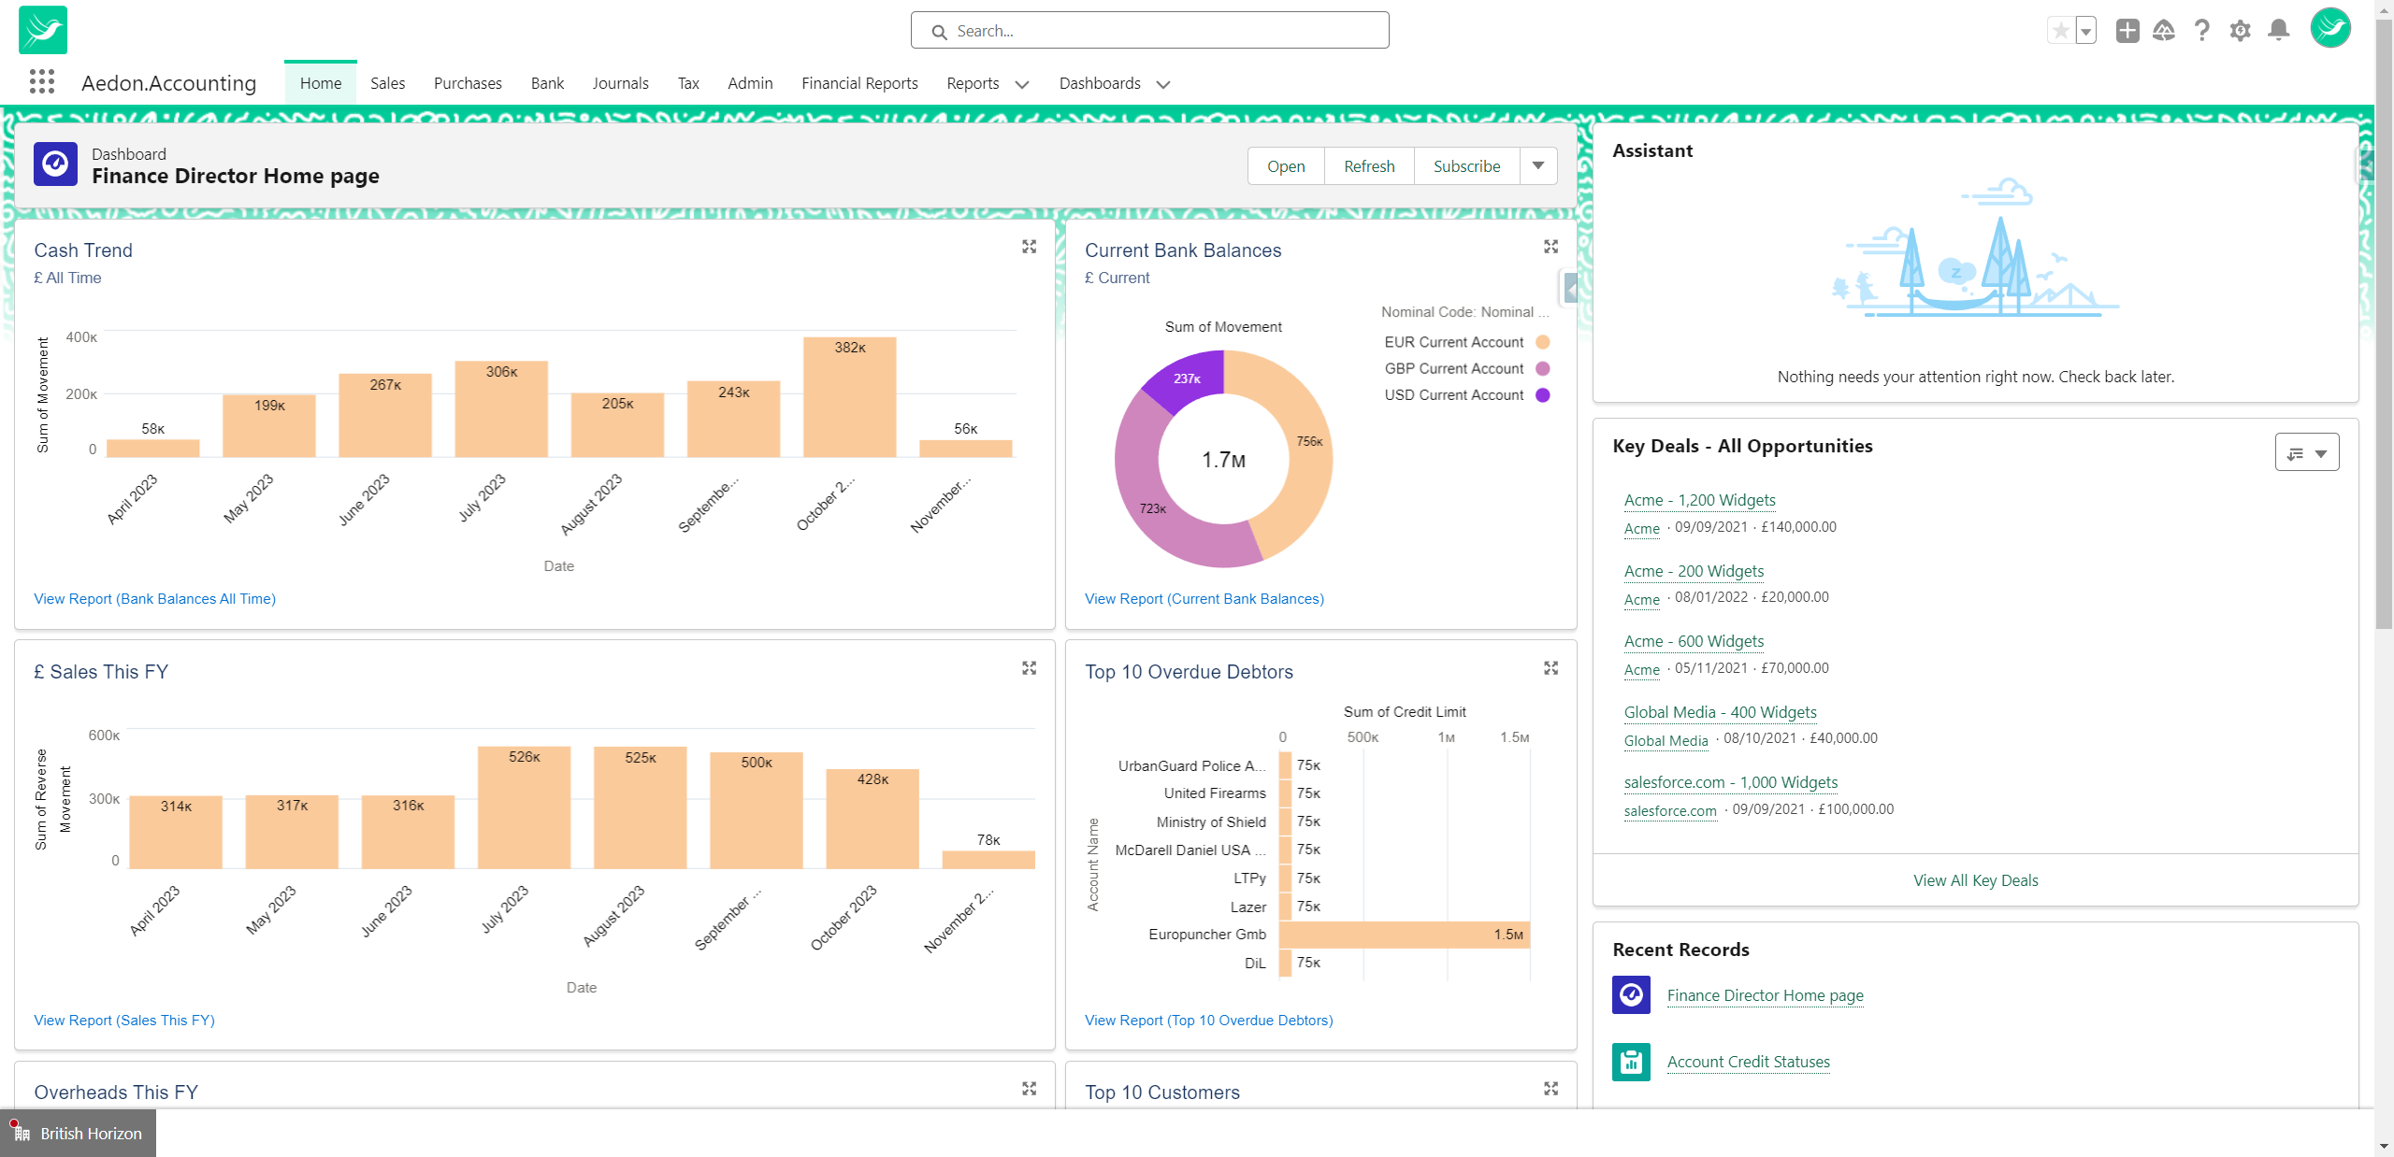Open the global actions plus icon
This screenshot has height=1157, width=2394.
[x=2127, y=31]
